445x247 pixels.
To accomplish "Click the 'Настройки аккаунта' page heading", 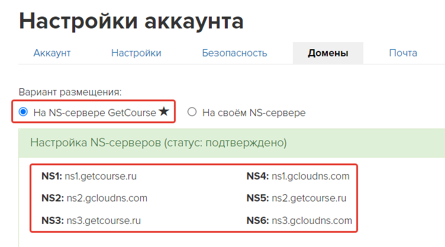I will (x=131, y=21).
